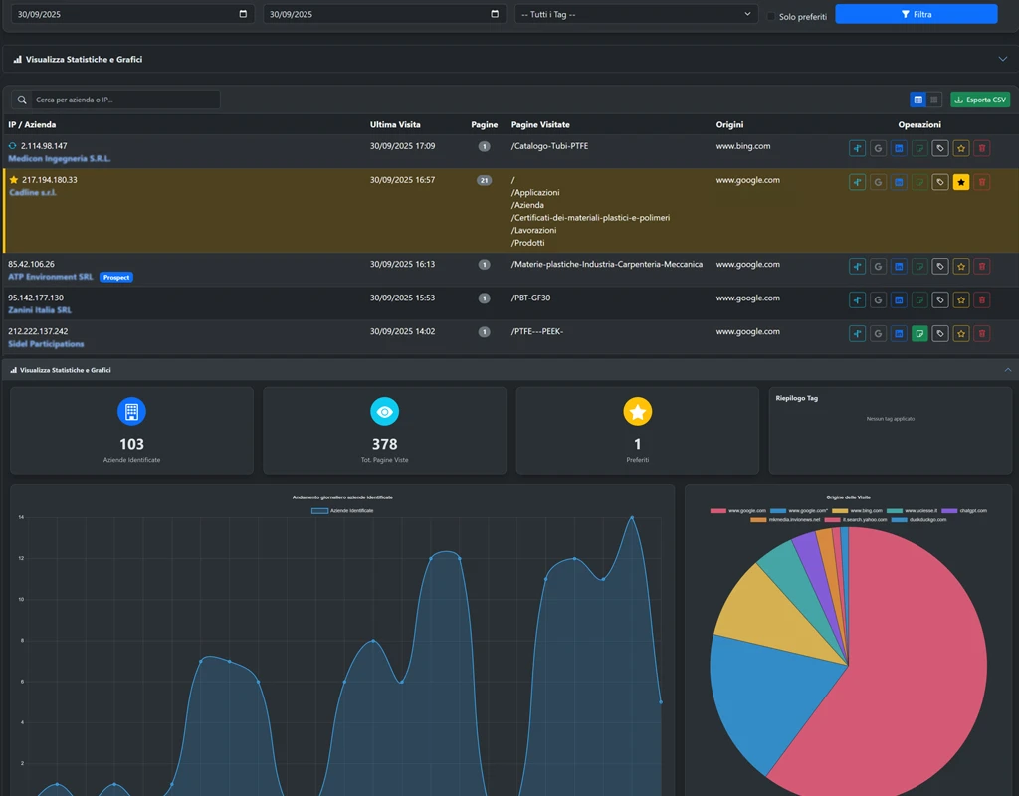1019x796 pixels.
Task: Click the /Catalogo-Tubi-PTFE visited page text
Action: pyautogui.click(x=549, y=146)
